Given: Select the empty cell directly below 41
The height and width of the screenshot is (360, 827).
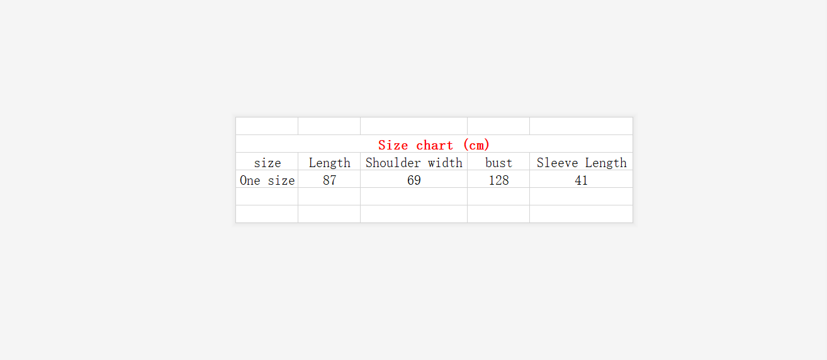Looking at the screenshot, I should [581, 197].
